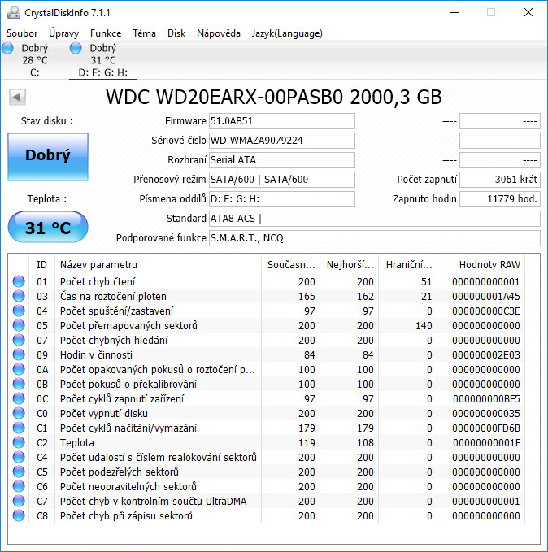Select row text Hodin v činnosti
The image size is (548, 552).
point(96,354)
